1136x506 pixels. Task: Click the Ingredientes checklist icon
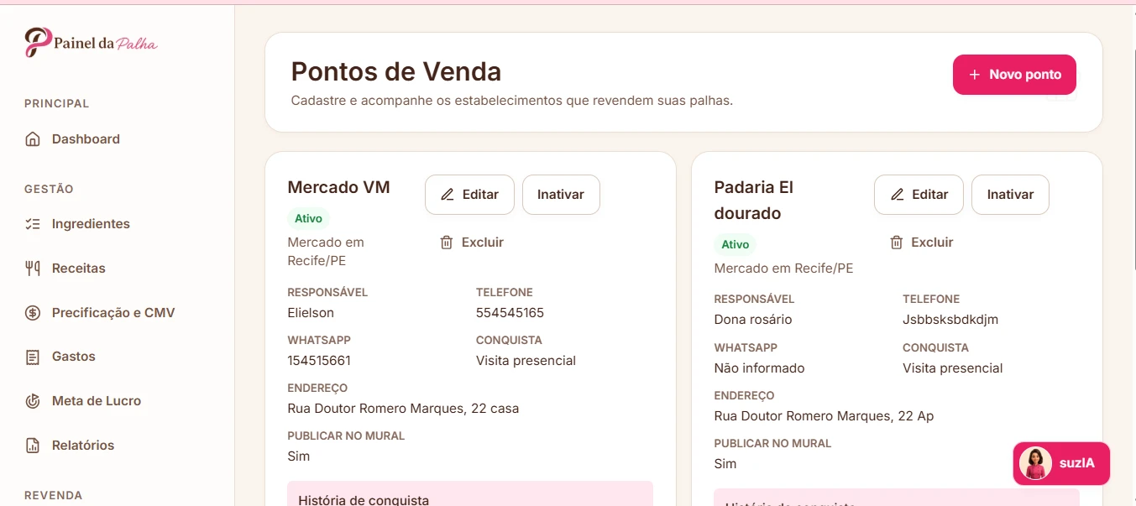[x=33, y=224]
